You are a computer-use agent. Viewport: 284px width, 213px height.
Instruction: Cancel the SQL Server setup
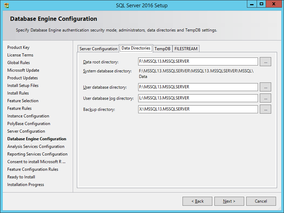pos(261,201)
